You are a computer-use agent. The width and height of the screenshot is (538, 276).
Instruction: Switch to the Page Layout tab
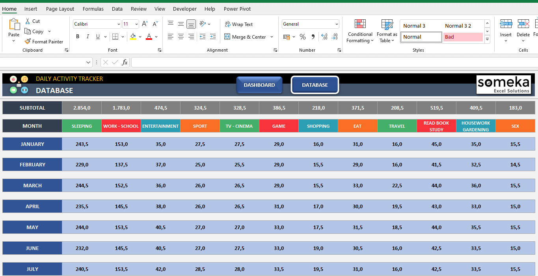pyautogui.click(x=60, y=9)
